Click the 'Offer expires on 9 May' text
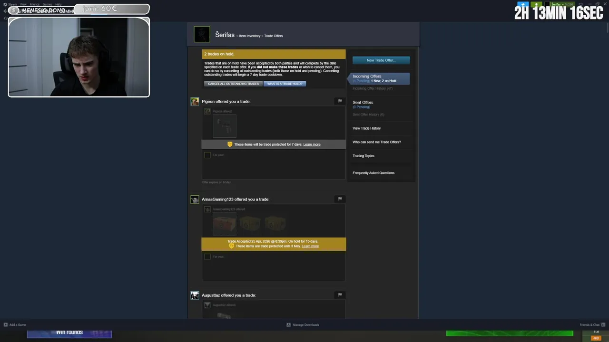The width and height of the screenshot is (609, 342). click(x=216, y=182)
